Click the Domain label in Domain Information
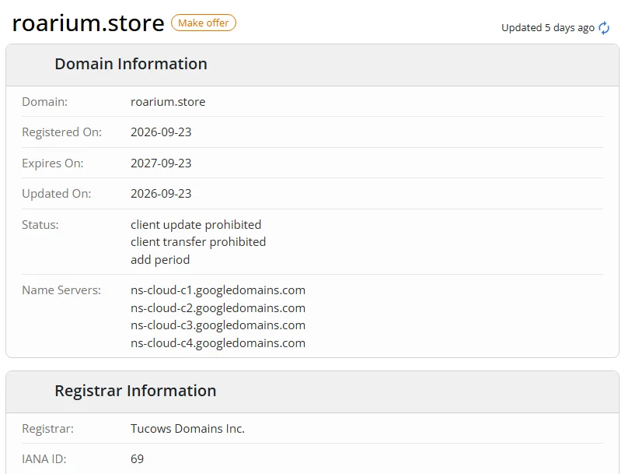The width and height of the screenshot is (625, 474). coord(44,102)
